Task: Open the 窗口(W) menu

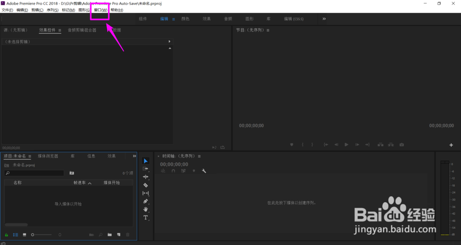Action: pyautogui.click(x=100, y=10)
